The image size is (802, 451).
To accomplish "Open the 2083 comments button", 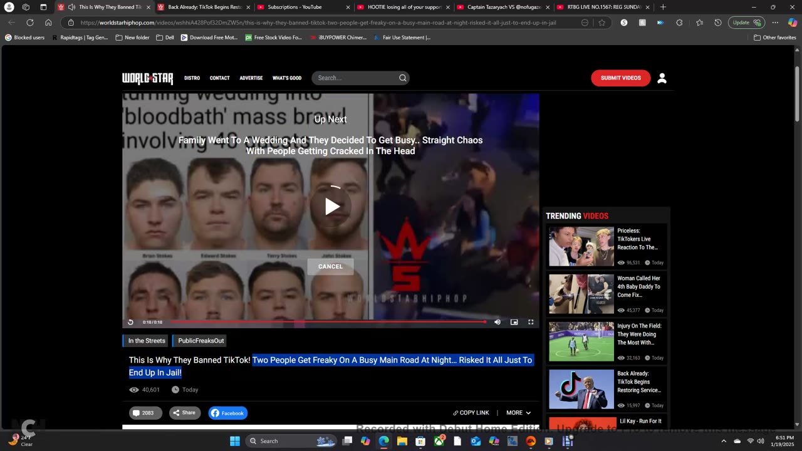I will point(145,413).
